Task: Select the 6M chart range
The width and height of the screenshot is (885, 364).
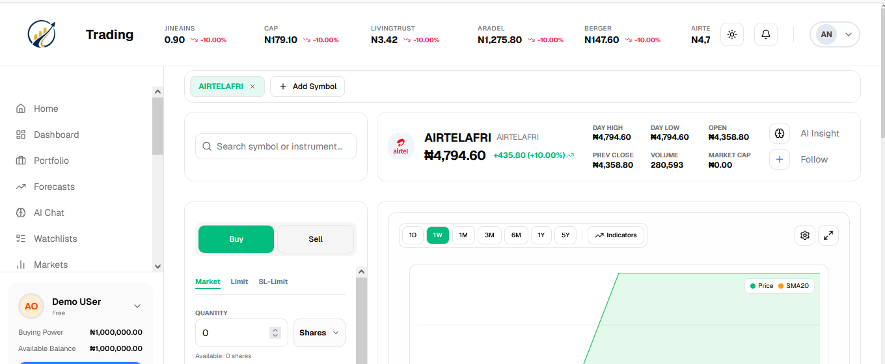Action: pyautogui.click(x=516, y=235)
